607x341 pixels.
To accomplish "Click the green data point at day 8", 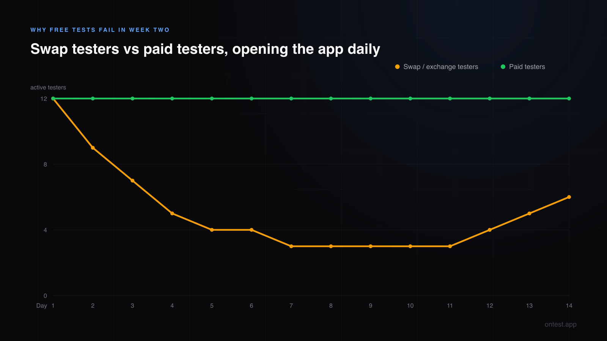I will [331, 99].
